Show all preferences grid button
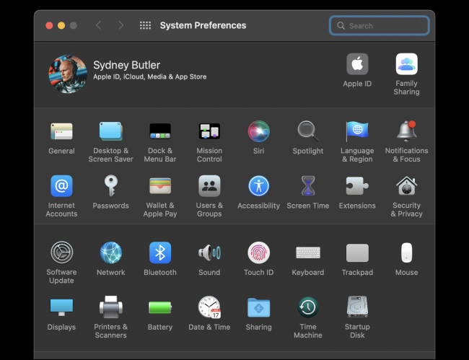469x360 pixels. coord(145,25)
